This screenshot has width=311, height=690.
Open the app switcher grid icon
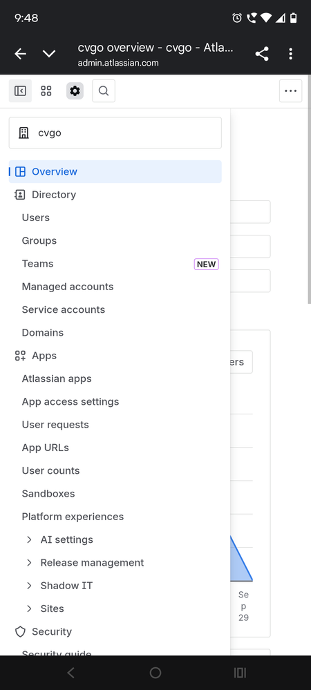point(46,91)
